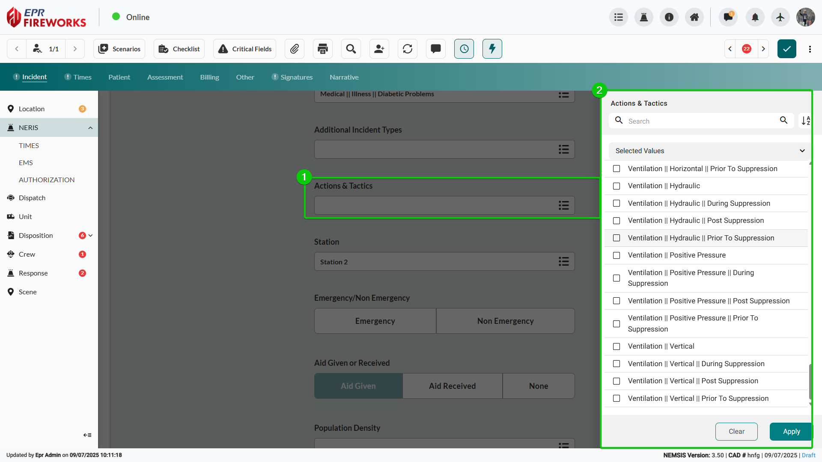
Task: Click the clock history icon
Action: point(464,49)
